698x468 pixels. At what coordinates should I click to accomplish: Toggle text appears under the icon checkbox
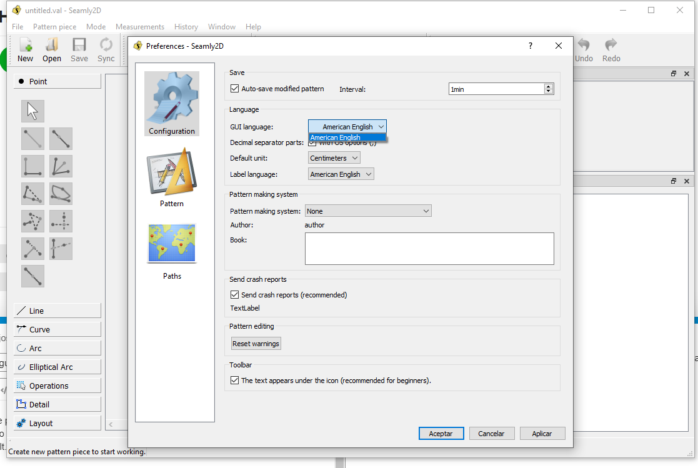tap(235, 380)
